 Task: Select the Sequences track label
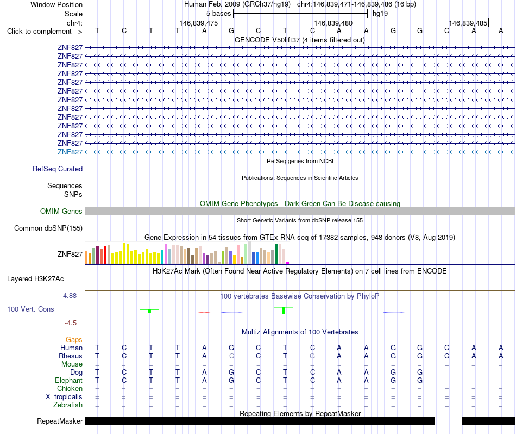click(x=65, y=185)
